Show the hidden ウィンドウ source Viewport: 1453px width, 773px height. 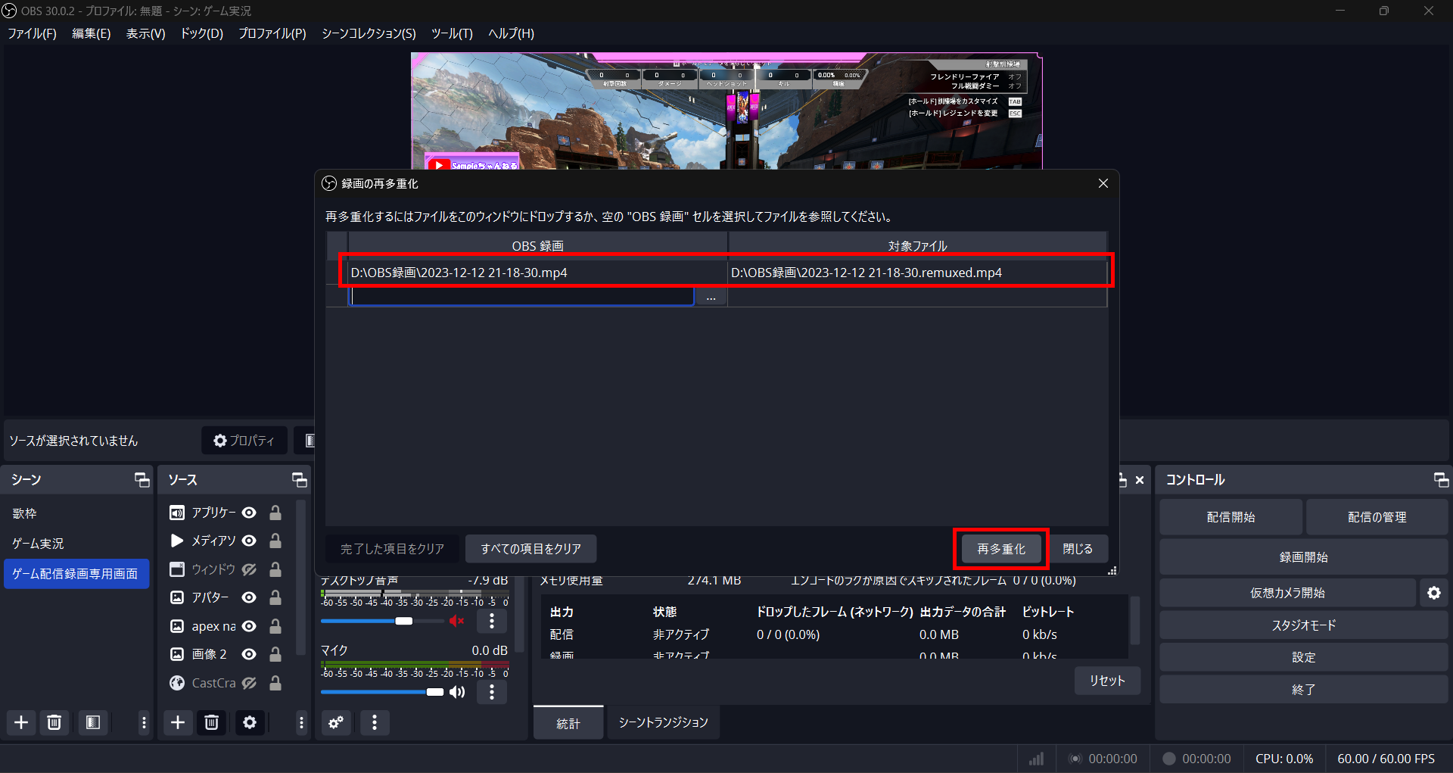coord(249,569)
